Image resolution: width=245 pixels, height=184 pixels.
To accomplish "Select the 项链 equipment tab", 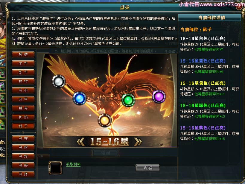I will [x=23, y=54].
